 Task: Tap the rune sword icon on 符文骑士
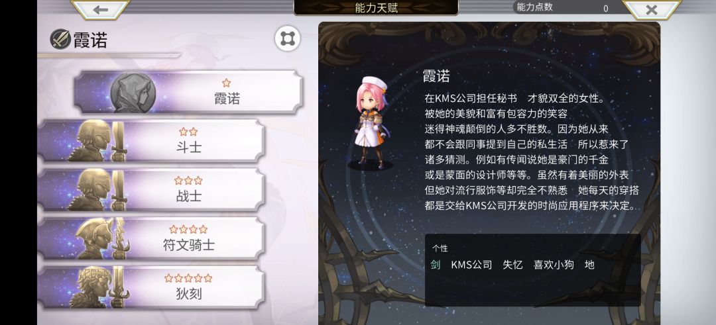pos(119,238)
